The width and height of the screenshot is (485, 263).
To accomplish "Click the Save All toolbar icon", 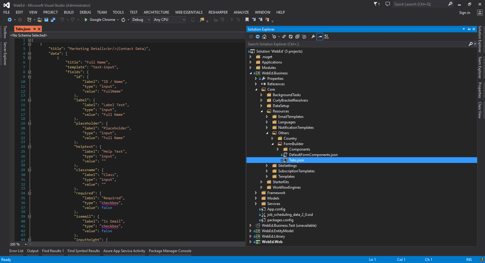I will coord(53,20).
